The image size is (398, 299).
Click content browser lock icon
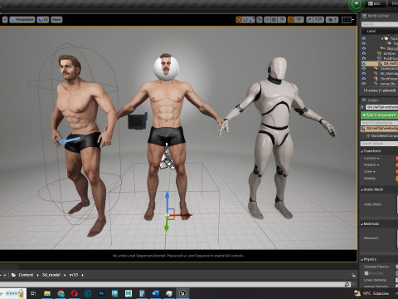pos(353,275)
